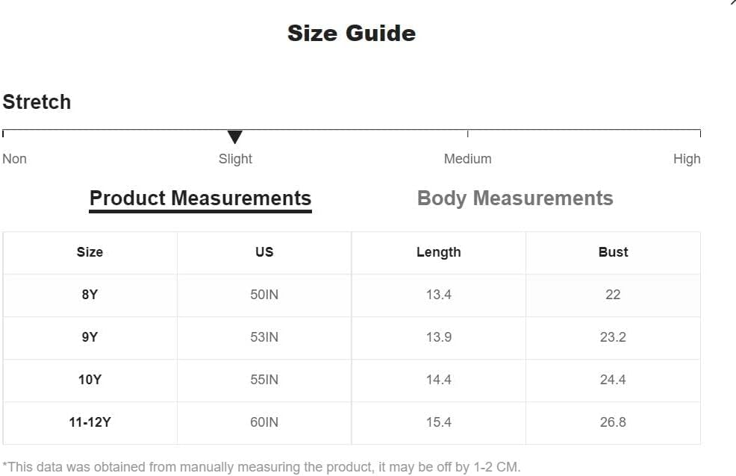The image size is (736, 476).
Task: Click the Medium tick on Stretch scale
Action: (467, 134)
